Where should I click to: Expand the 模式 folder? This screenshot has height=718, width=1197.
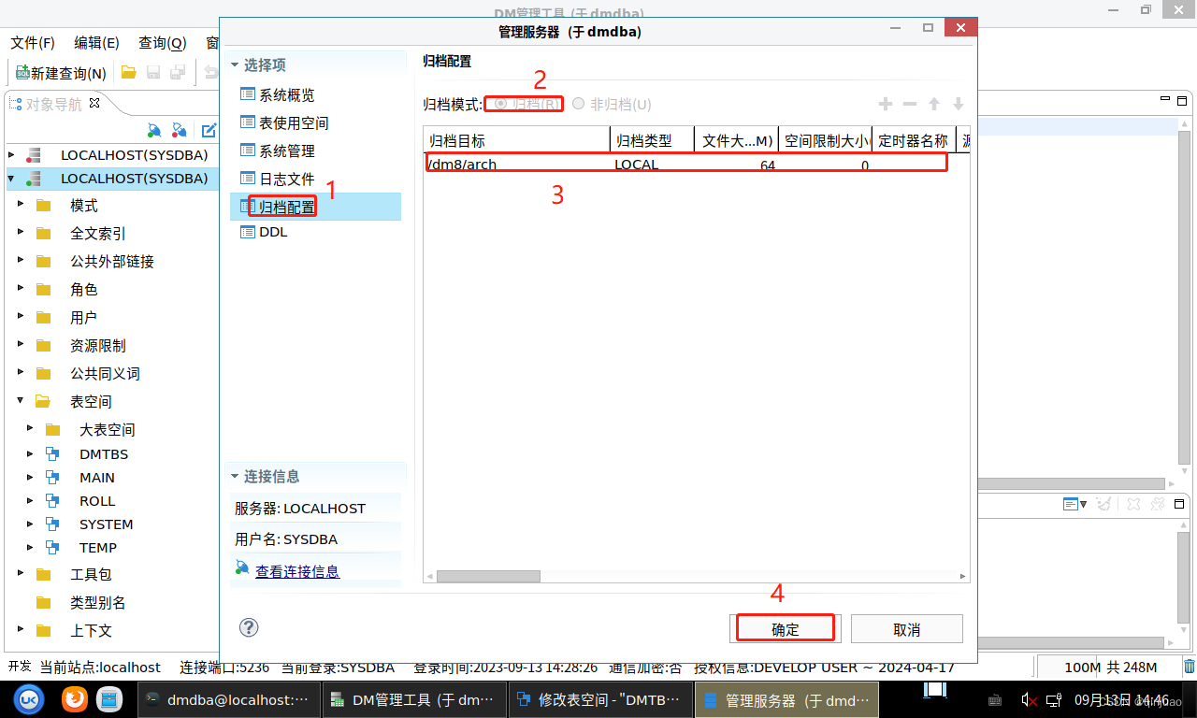coord(21,205)
